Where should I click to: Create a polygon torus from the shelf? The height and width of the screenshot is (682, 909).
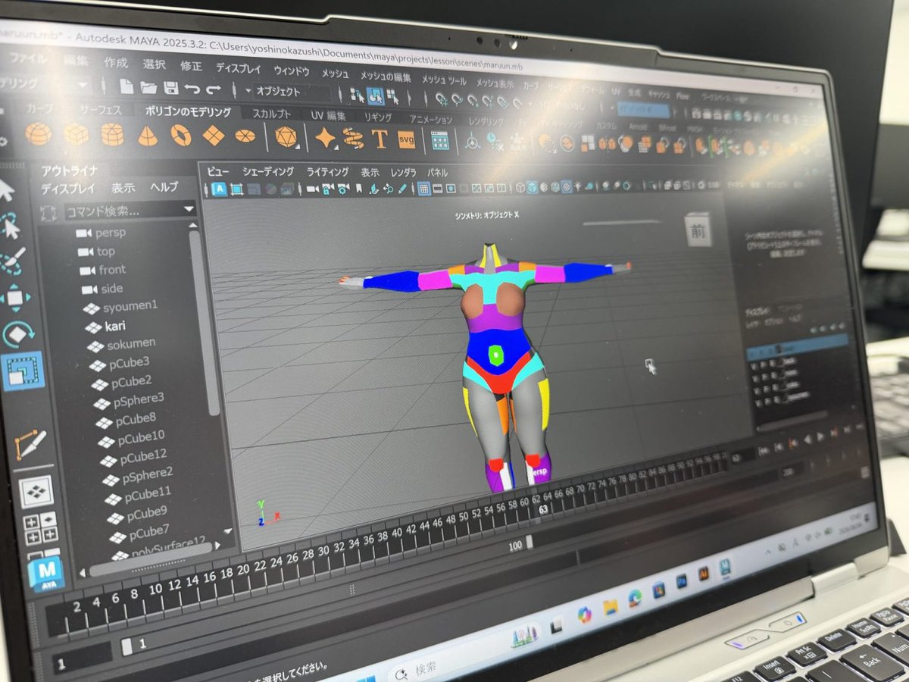point(181,136)
